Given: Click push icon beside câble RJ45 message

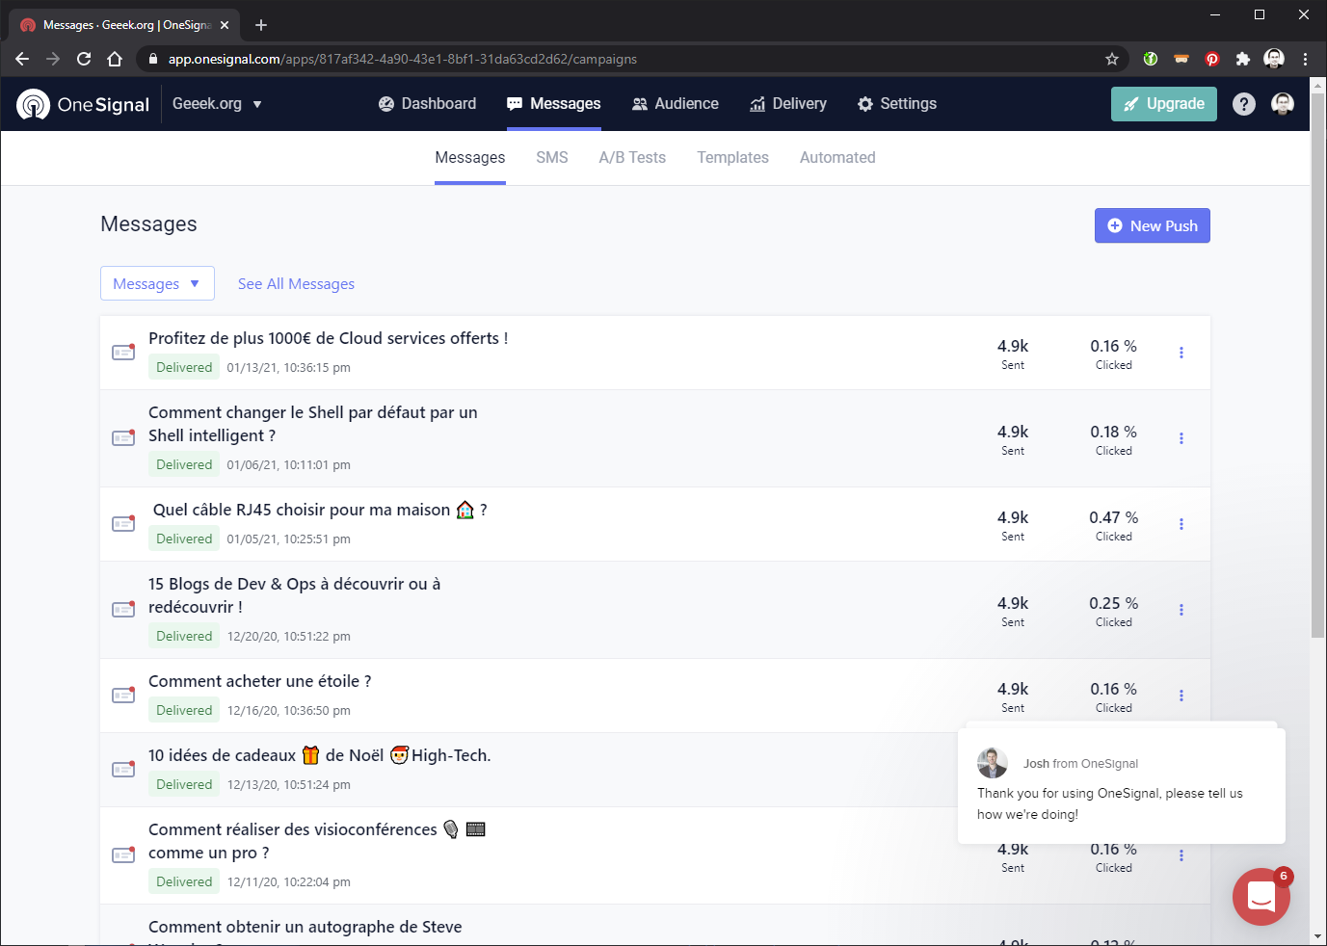Looking at the screenshot, I should click(123, 523).
